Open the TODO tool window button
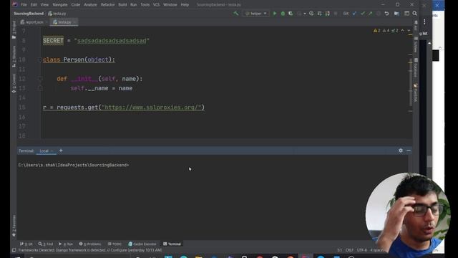The height and width of the screenshot is (258, 458). 114,244
